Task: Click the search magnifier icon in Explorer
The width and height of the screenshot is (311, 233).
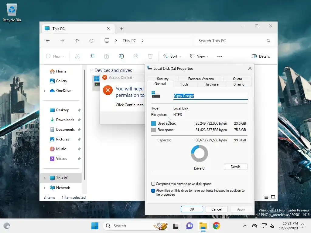Action: pos(268,41)
